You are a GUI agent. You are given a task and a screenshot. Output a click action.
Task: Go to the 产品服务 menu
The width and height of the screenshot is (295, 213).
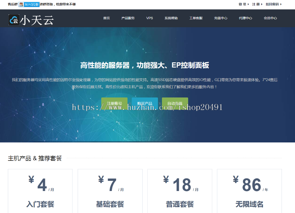pyautogui.click(x=128, y=18)
